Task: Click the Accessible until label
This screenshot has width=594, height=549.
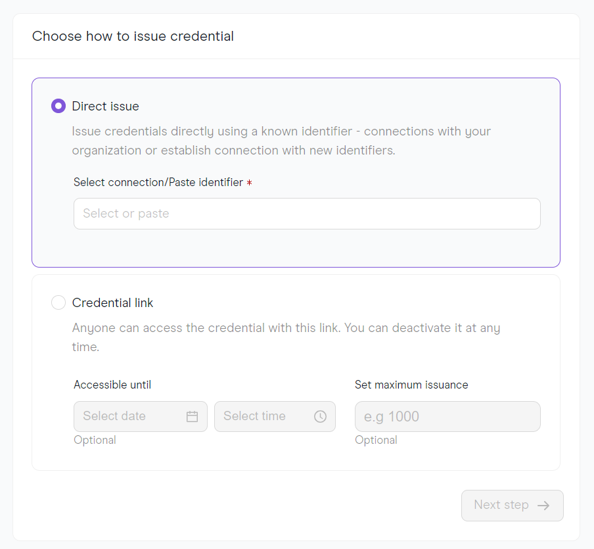Action: (112, 385)
